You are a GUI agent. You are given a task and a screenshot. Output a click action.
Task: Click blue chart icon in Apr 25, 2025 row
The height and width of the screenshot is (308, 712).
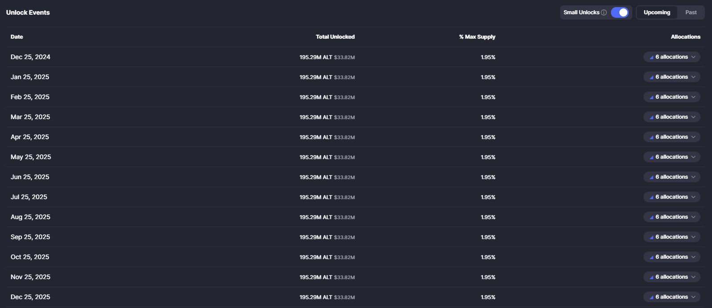[651, 137]
